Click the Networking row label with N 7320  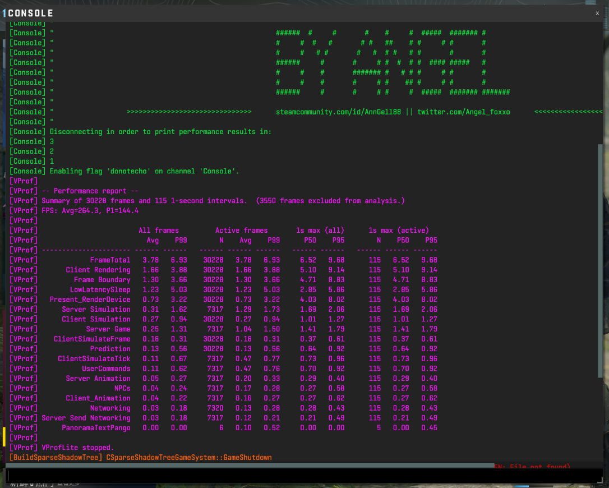110,408
